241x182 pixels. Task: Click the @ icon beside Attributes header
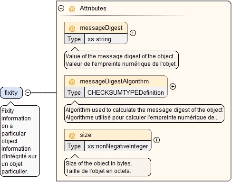(x=72, y=9)
